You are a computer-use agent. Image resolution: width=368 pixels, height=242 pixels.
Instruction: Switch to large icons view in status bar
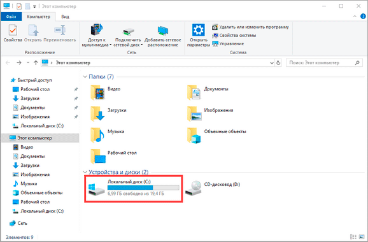point(362,237)
